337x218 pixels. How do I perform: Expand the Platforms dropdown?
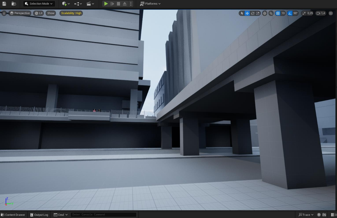coord(150,4)
